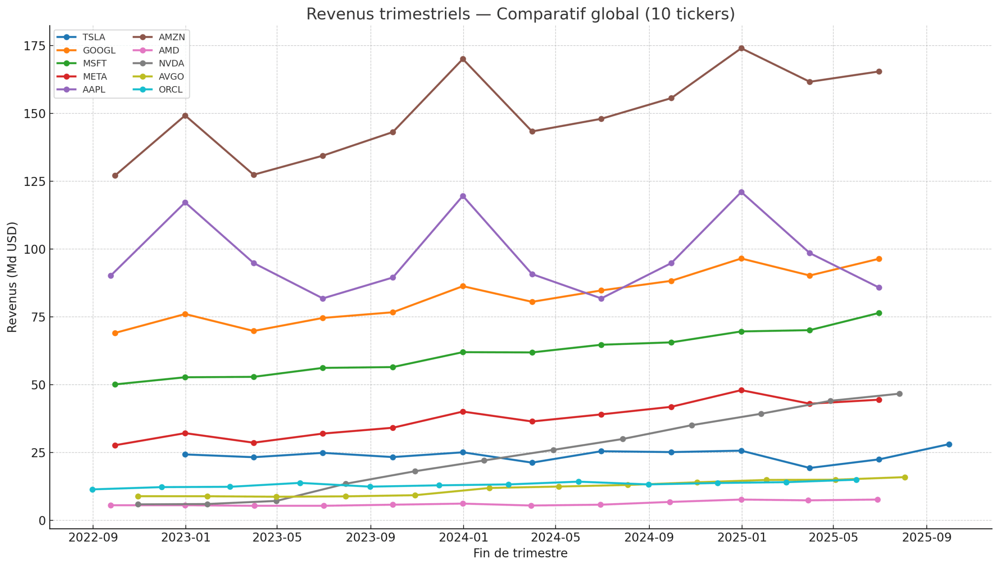Click the ORCL cyan legend marker
The width and height of the screenshot is (999, 567).
143,90
